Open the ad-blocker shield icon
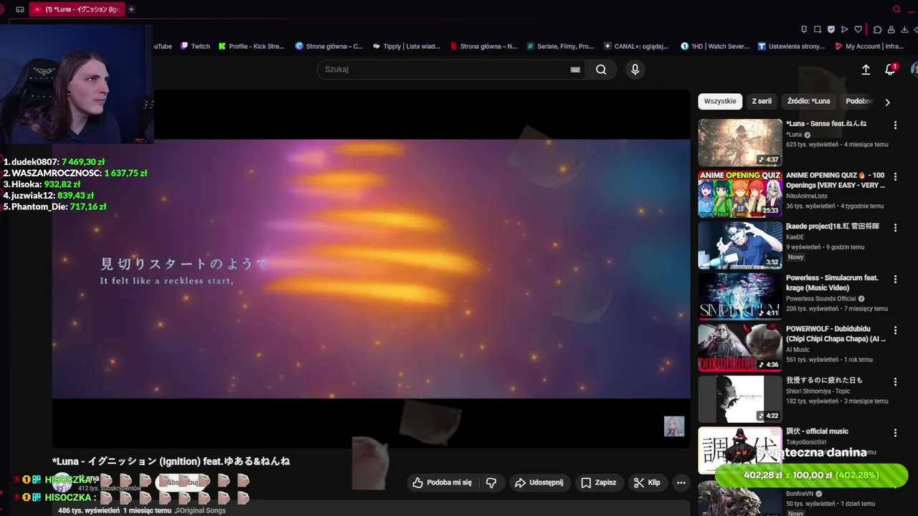The height and width of the screenshot is (516, 918). pyautogui.click(x=831, y=29)
